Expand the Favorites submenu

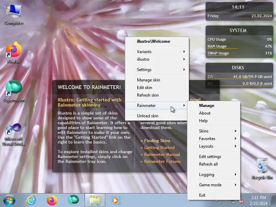click(214, 139)
